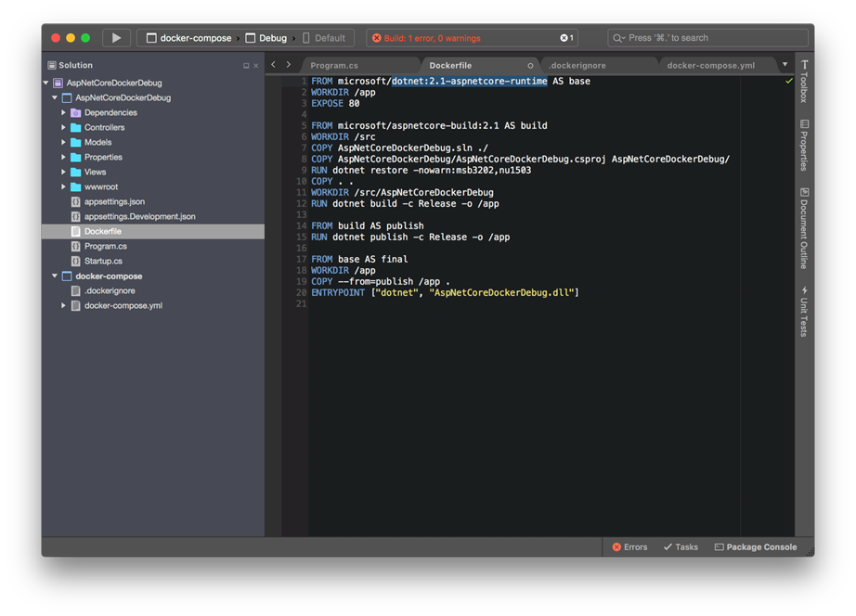Open the Errors pad
The image size is (856, 616).
coord(630,546)
